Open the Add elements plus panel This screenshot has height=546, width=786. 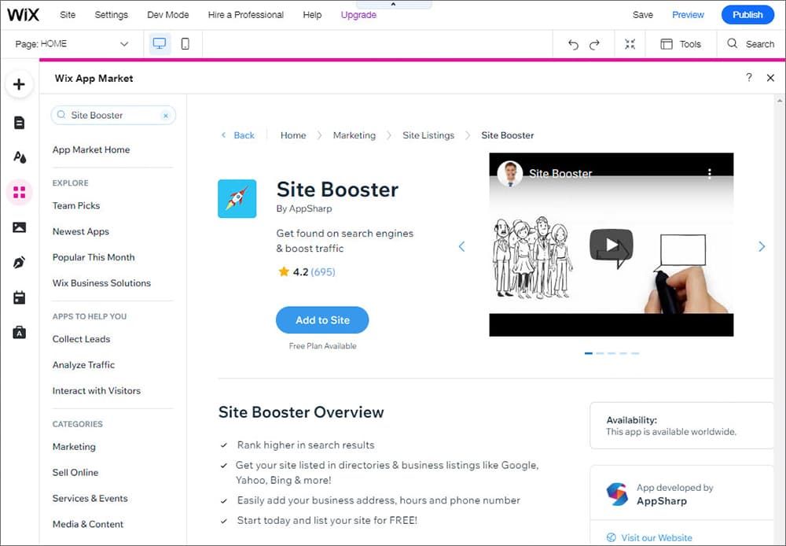click(19, 84)
